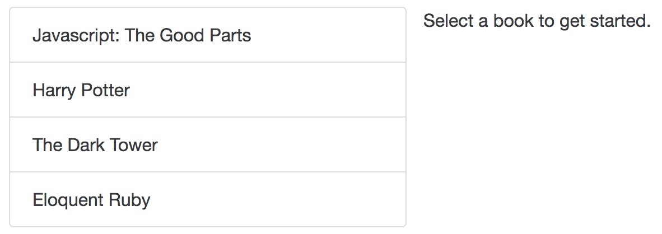Activate the first row of the book list

208,35
